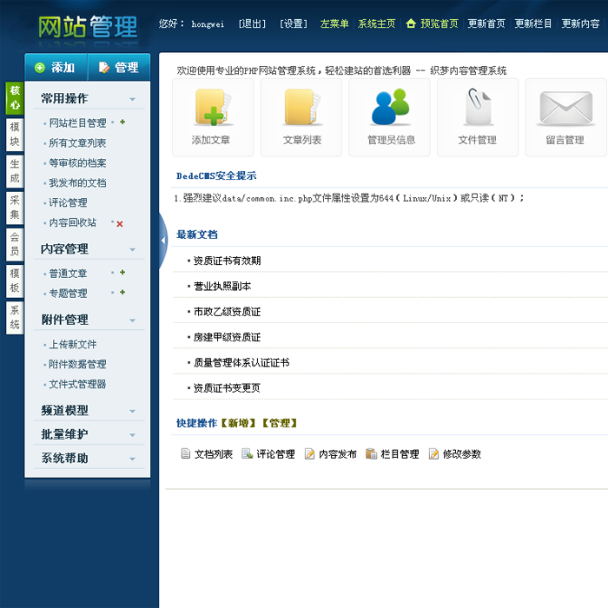Image resolution: width=608 pixels, height=608 pixels.
Task: Expand the 批量维护 section
Action: tap(132, 435)
